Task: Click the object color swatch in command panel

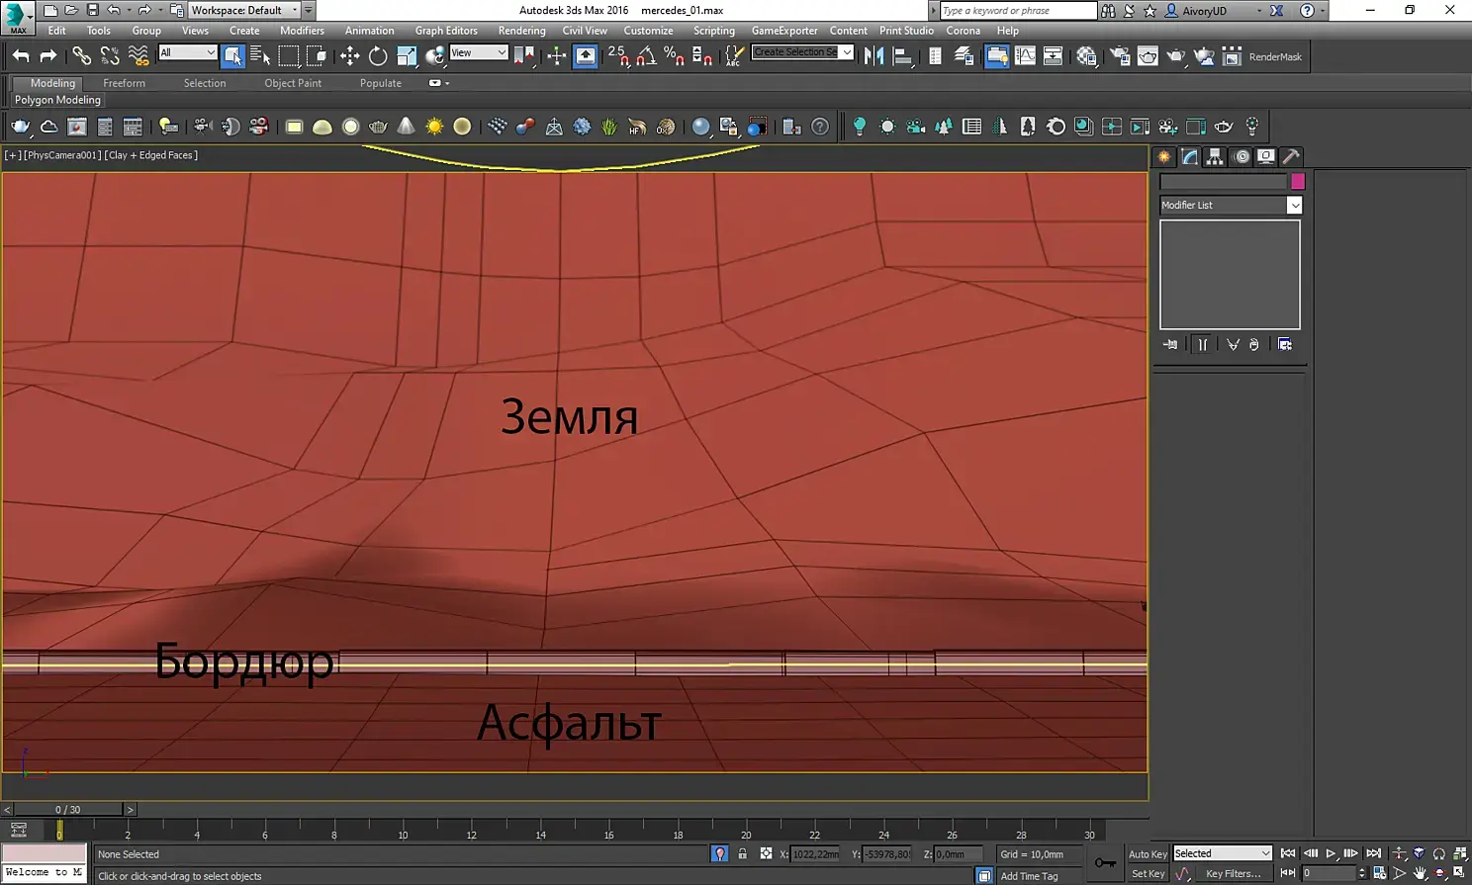Action: click(x=1298, y=181)
